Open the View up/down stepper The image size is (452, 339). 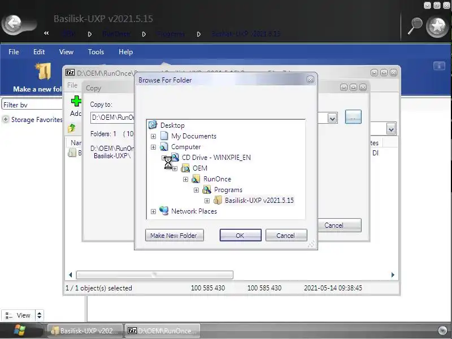click(39, 315)
